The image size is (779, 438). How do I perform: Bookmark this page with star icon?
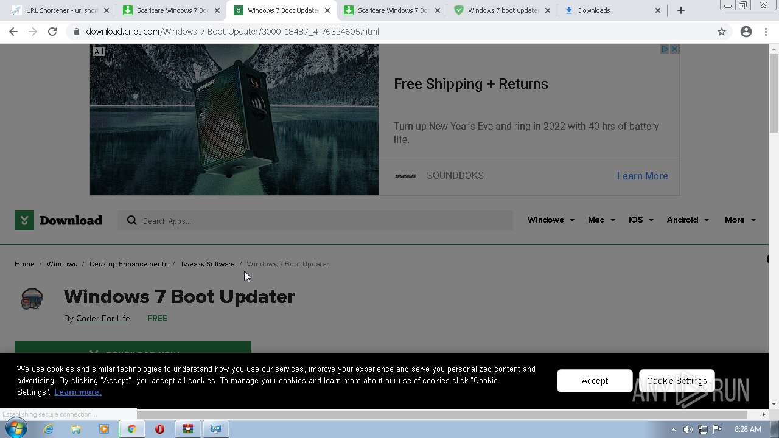[x=722, y=32]
